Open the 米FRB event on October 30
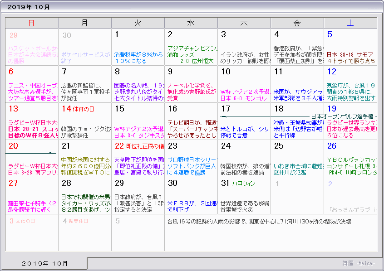 (x=191, y=207)
